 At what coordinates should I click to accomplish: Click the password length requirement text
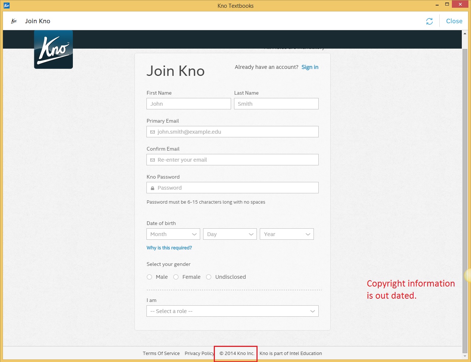206,202
